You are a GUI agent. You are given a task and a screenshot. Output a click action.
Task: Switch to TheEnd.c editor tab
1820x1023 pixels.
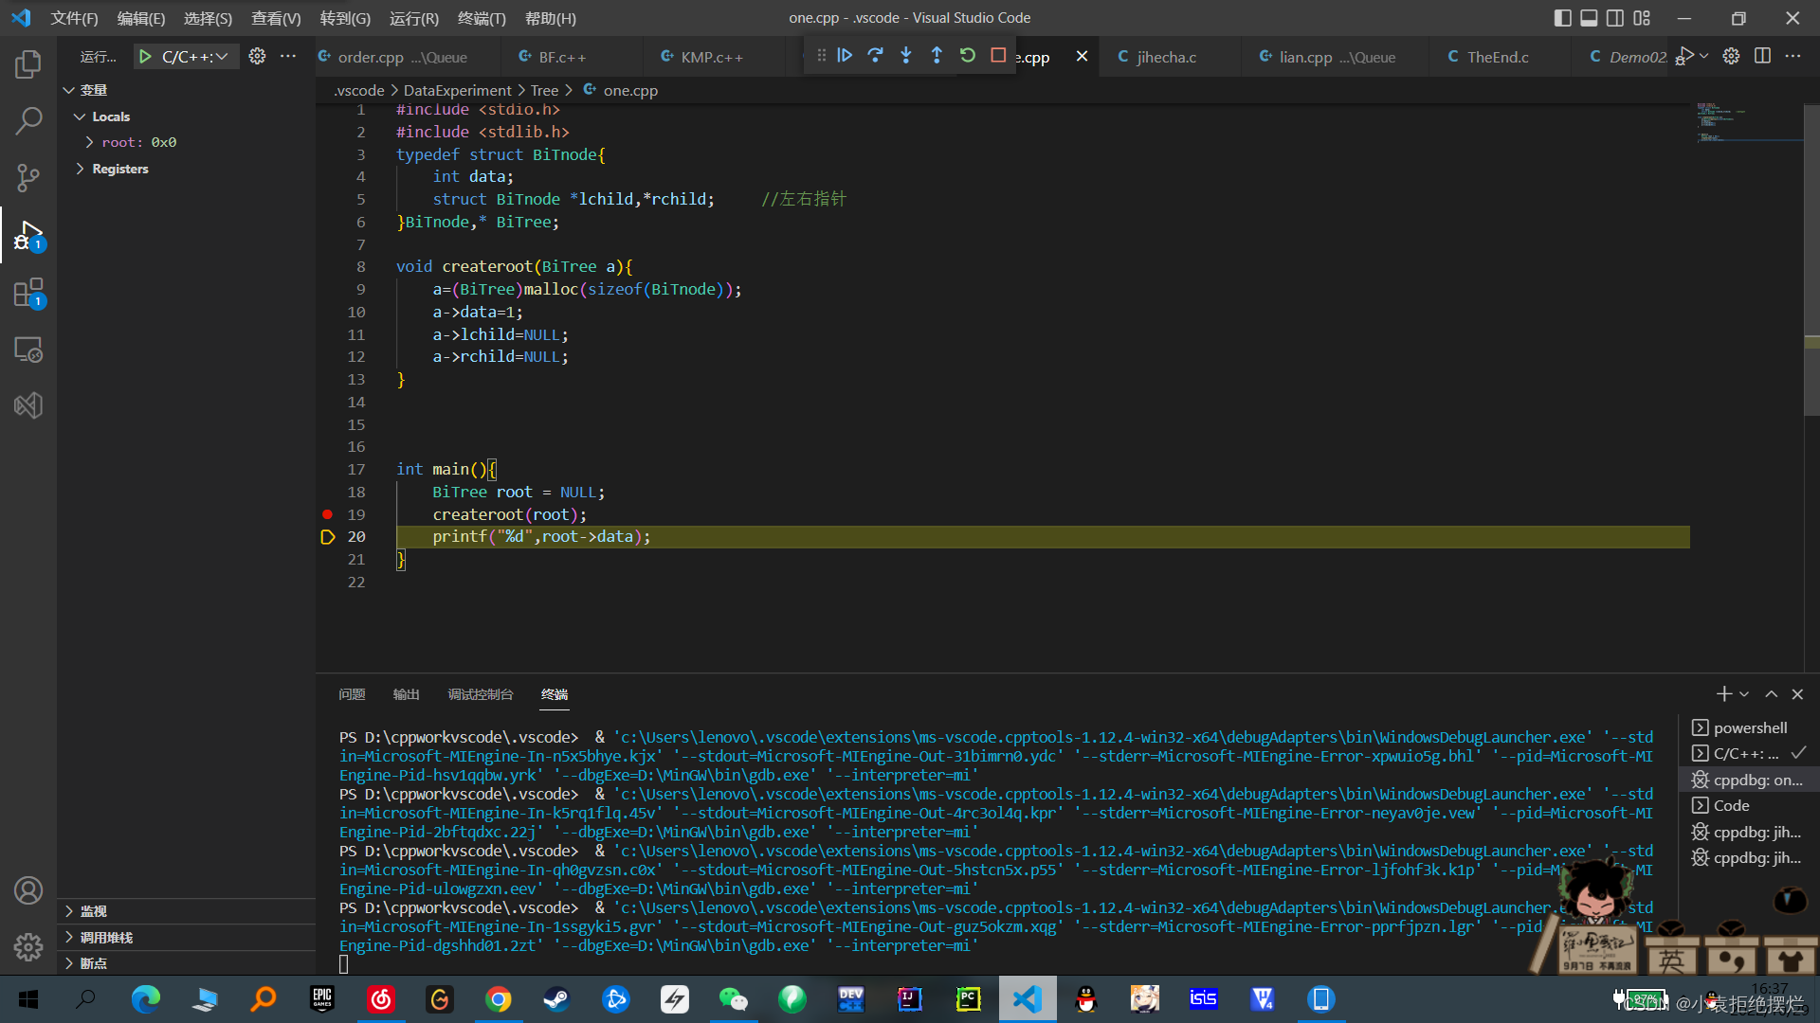(x=1498, y=57)
